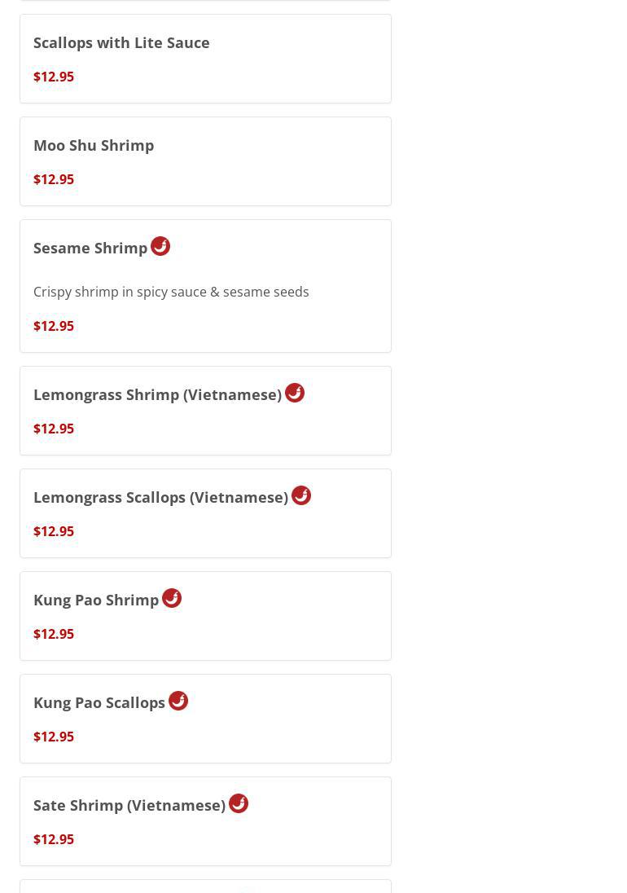Click the Kung Pao Shrimp $12.95 price

pos(54,634)
